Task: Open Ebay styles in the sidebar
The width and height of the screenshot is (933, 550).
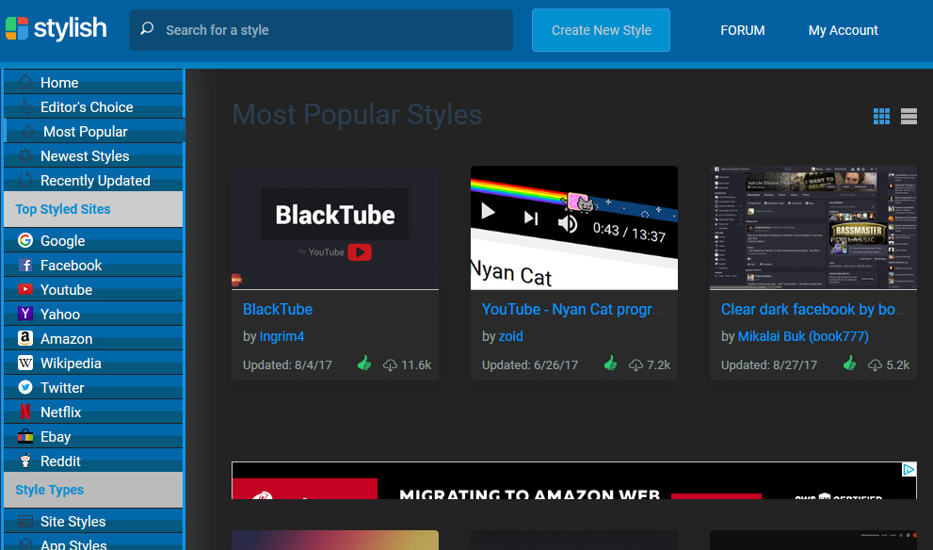Action: [x=94, y=436]
